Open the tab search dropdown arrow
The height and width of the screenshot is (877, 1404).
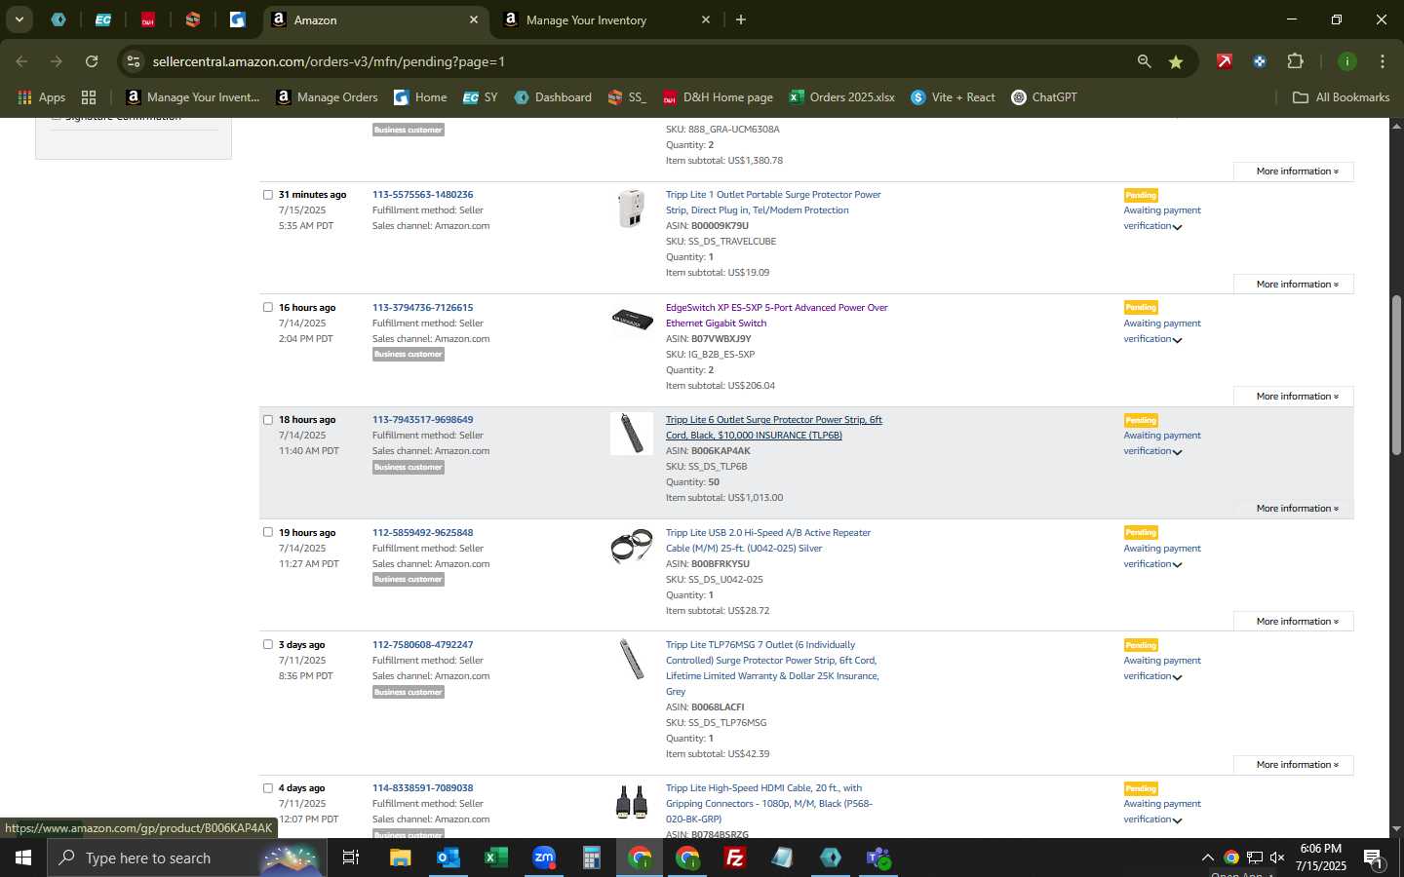tap(19, 19)
